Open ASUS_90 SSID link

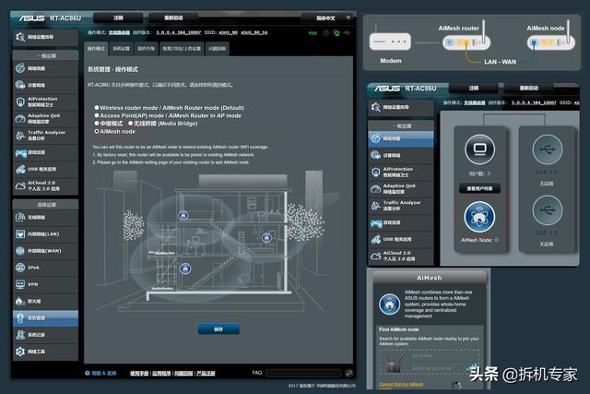point(228,33)
